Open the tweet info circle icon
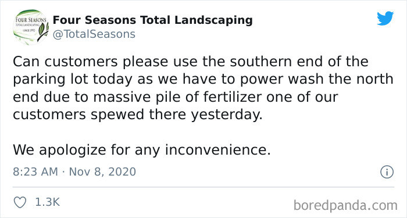407x218 pixels. pos(387,172)
